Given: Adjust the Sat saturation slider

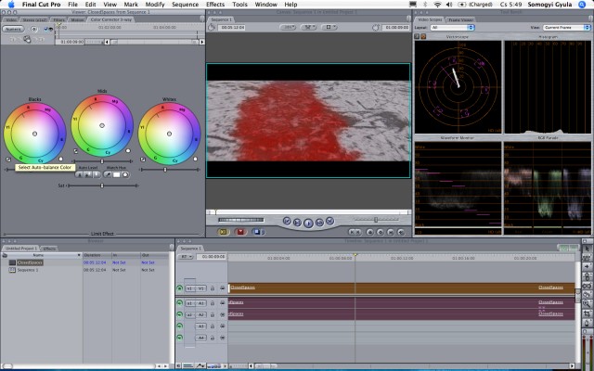Looking at the screenshot, I should 101,185.
